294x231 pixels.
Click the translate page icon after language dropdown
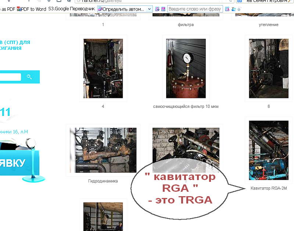tap(157, 9)
